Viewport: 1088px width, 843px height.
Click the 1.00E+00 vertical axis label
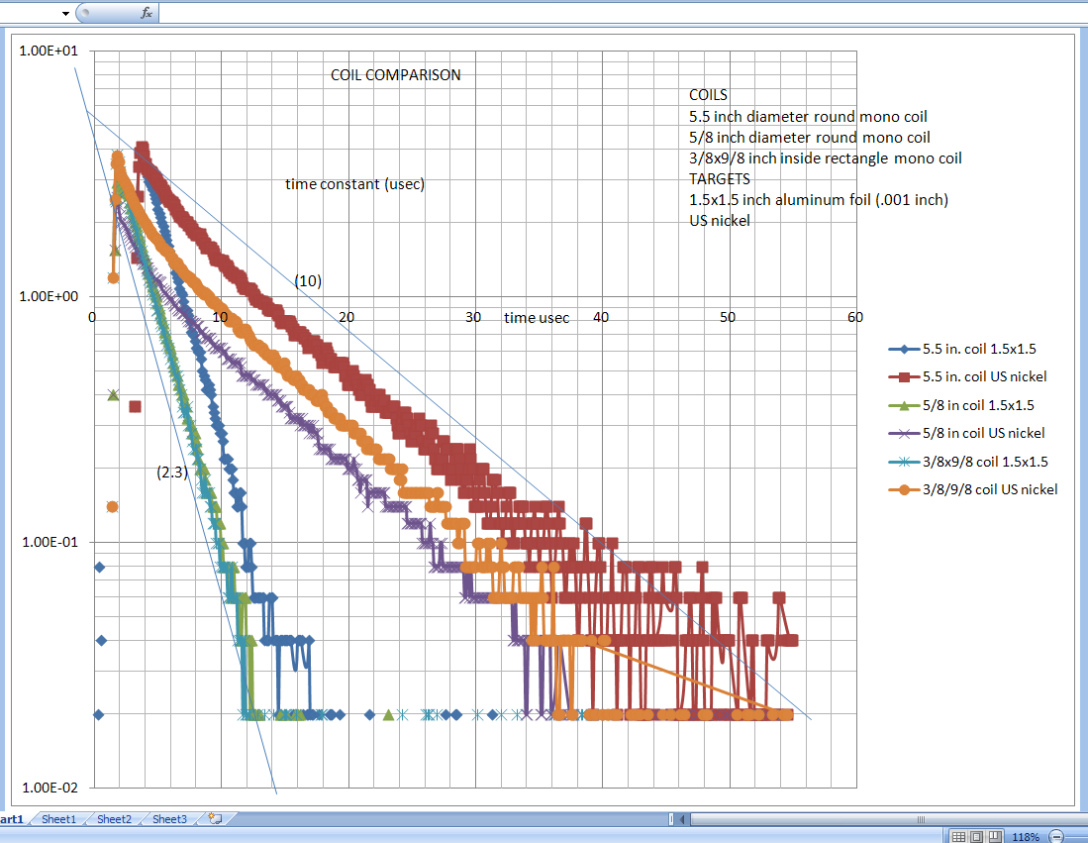point(49,296)
